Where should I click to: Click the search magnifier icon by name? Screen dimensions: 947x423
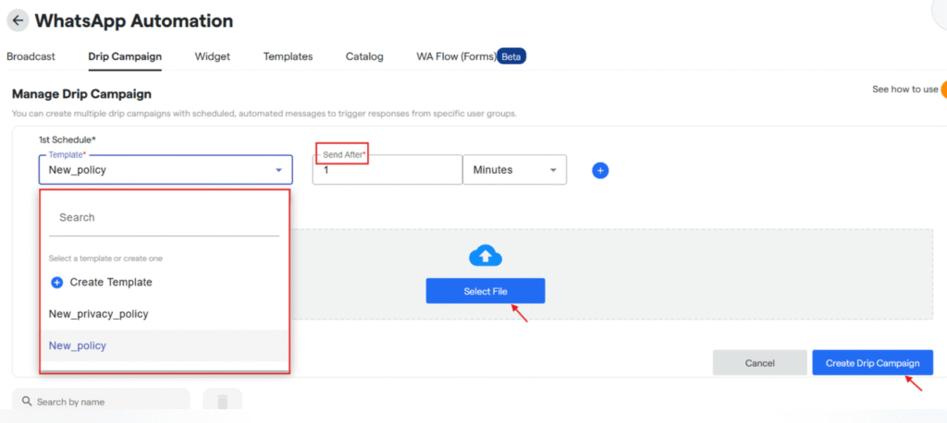point(25,402)
